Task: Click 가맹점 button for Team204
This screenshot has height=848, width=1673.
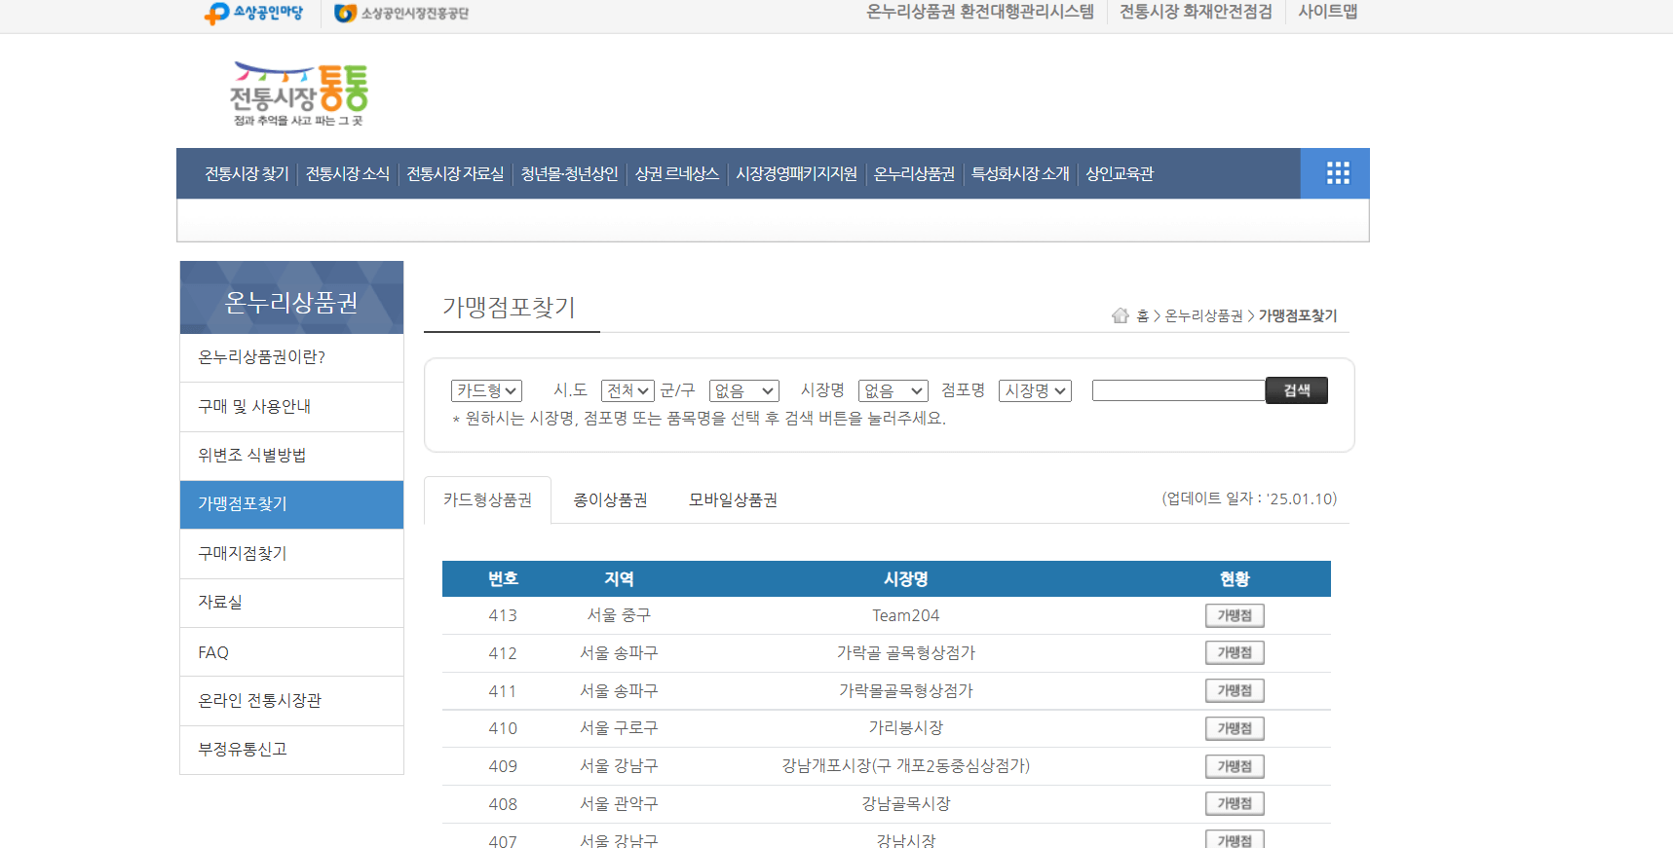Action: [1235, 615]
